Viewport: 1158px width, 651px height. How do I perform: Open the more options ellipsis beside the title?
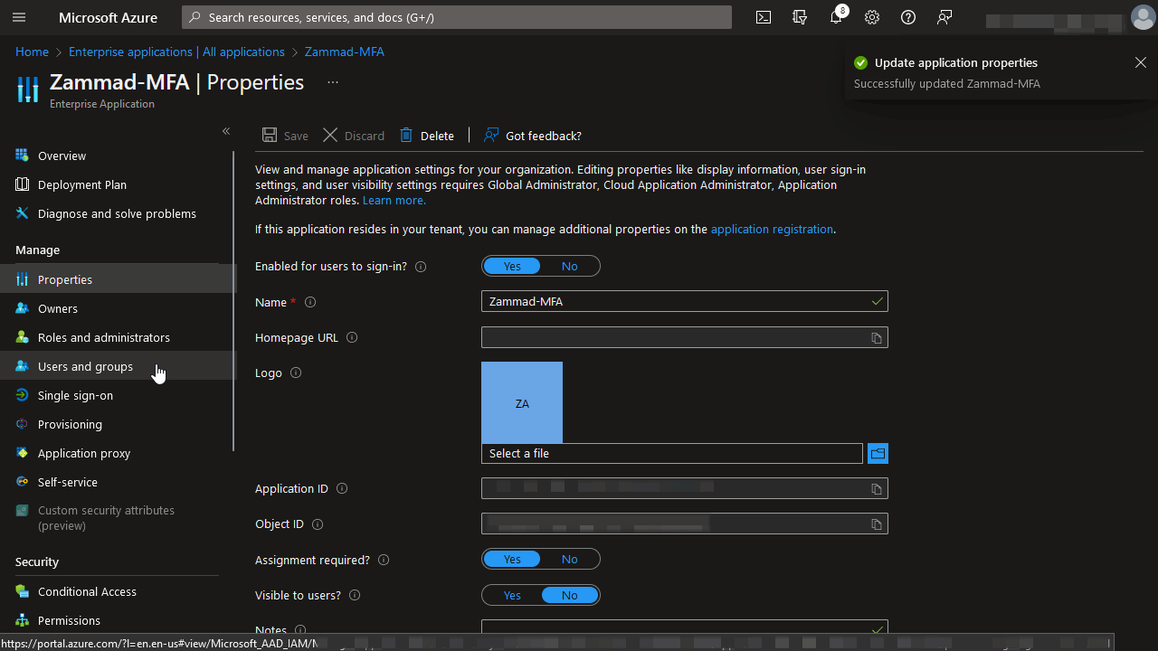333,82
